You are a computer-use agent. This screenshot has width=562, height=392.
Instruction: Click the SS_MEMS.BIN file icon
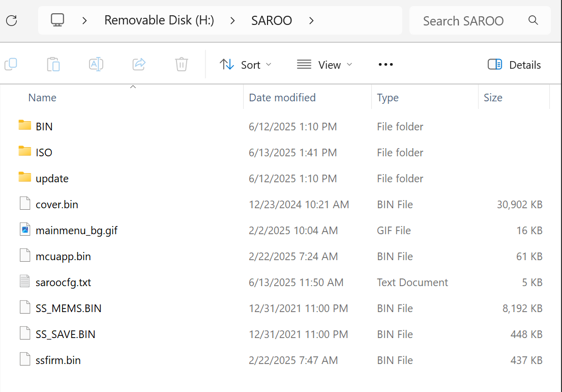coord(25,307)
